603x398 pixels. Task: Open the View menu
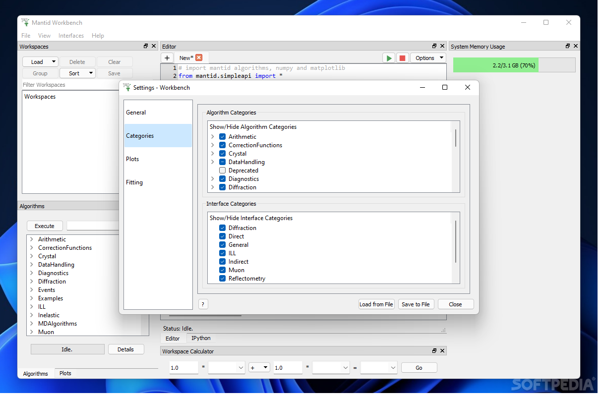pos(45,36)
